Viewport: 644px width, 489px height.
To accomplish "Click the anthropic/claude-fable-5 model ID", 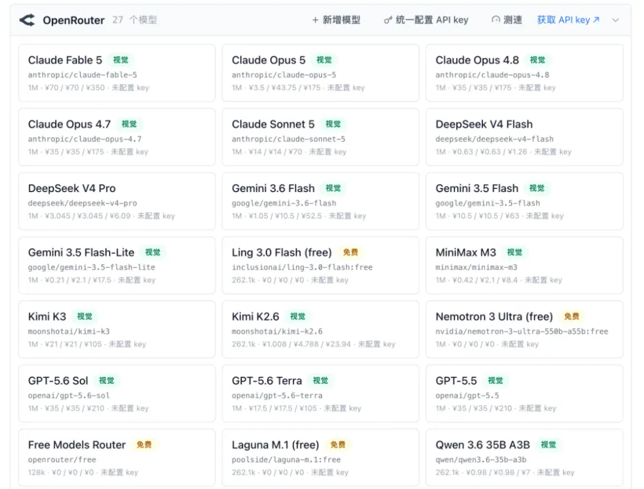I will tap(82, 75).
